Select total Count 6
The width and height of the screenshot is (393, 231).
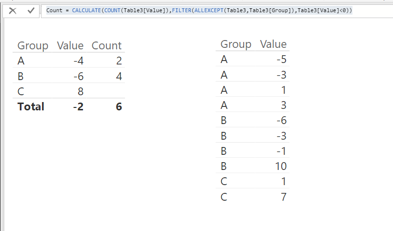[119, 106]
